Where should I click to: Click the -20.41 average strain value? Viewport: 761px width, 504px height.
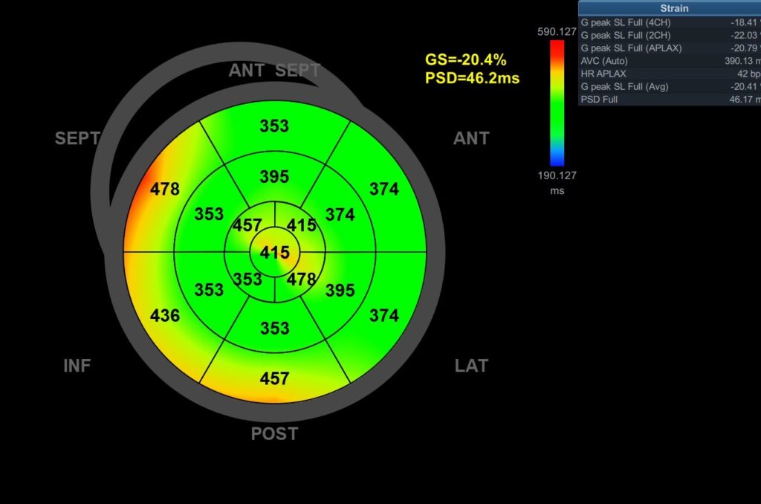coord(744,86)
